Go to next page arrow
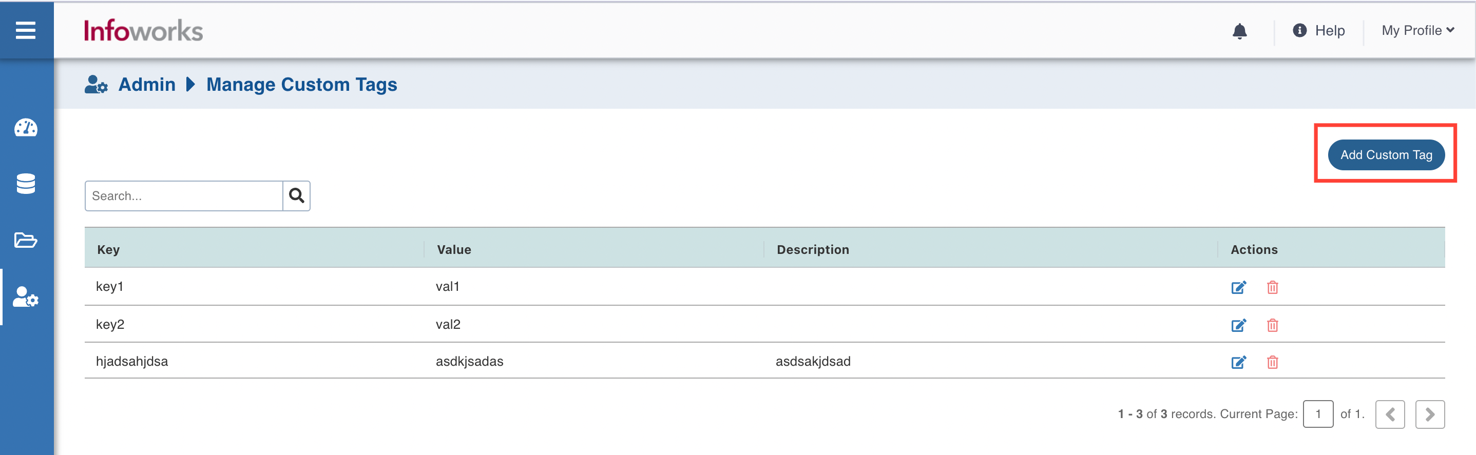The image size is (1476, 455). [1430, 414]
